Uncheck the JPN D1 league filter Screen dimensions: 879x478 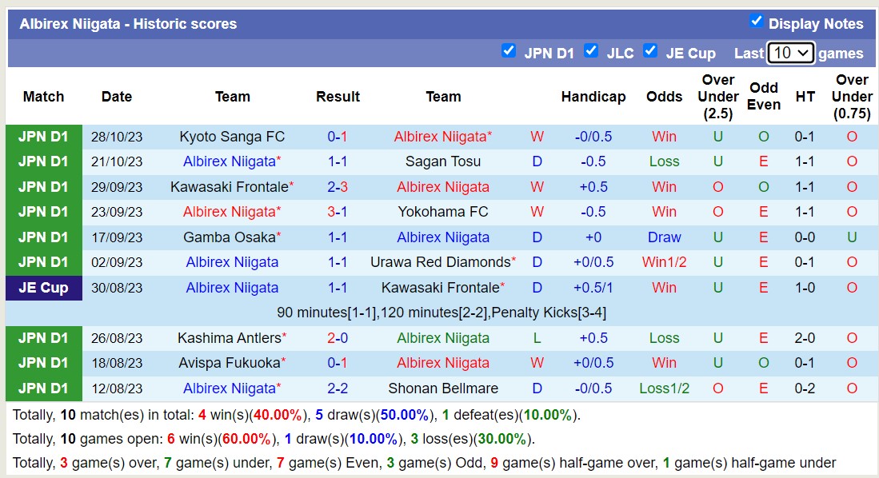(508, 51)
